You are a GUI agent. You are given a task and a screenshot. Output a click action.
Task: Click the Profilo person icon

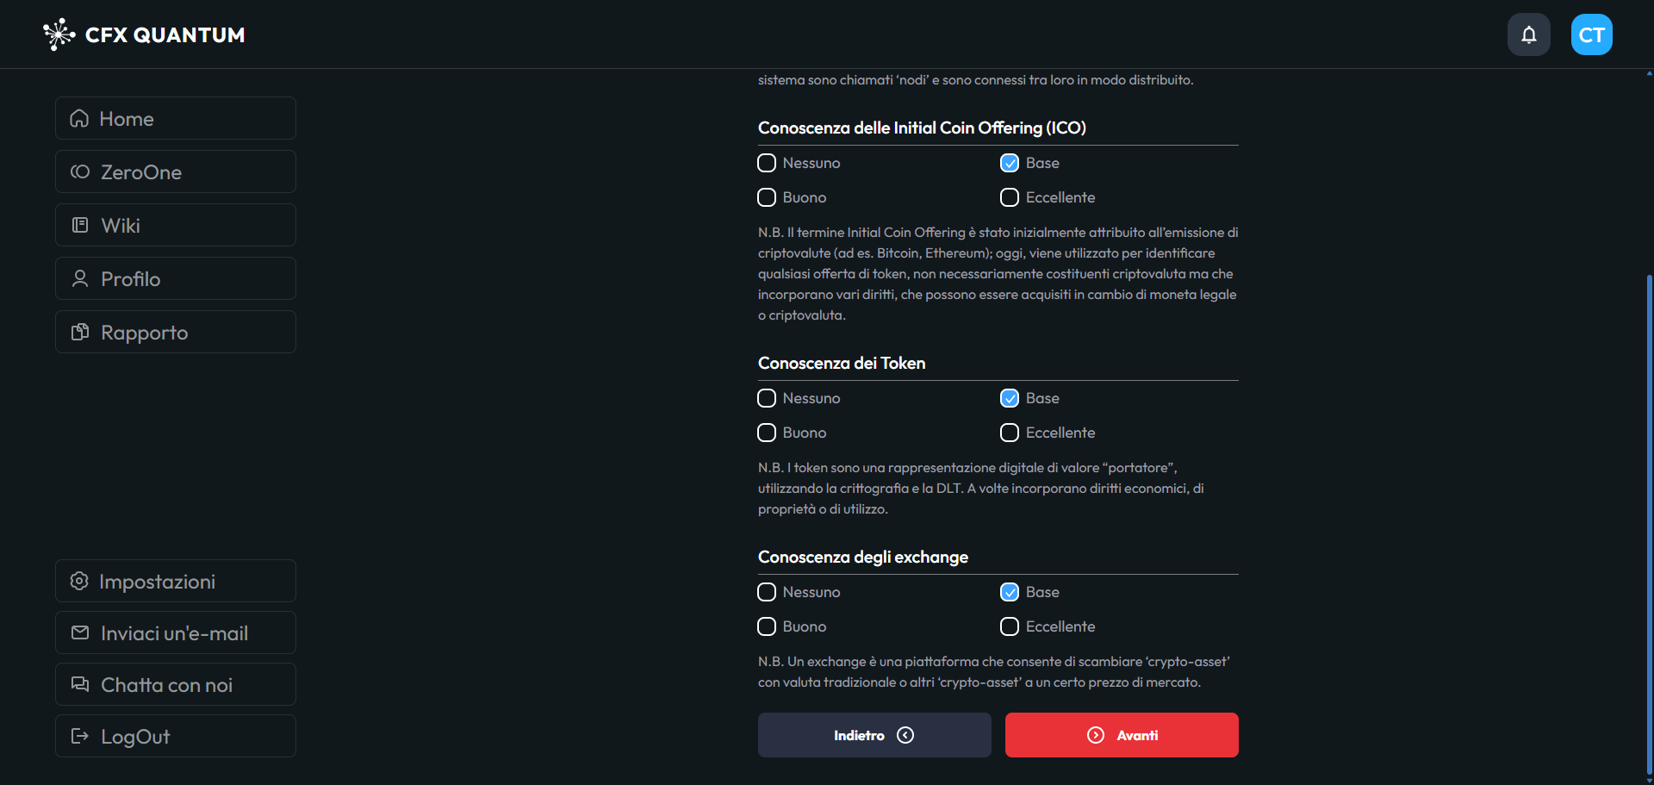click(x=80, y=278)
